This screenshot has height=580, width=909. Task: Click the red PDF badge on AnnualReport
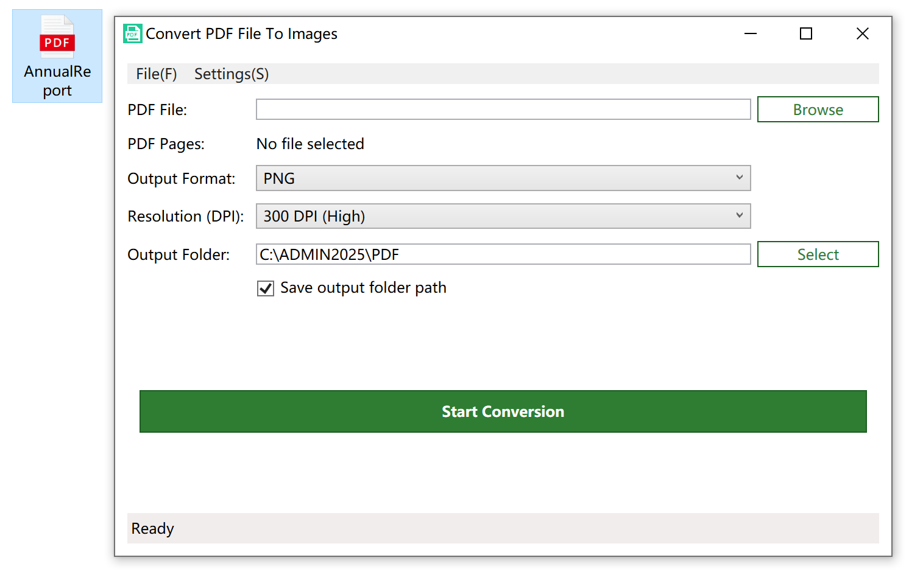57,43
